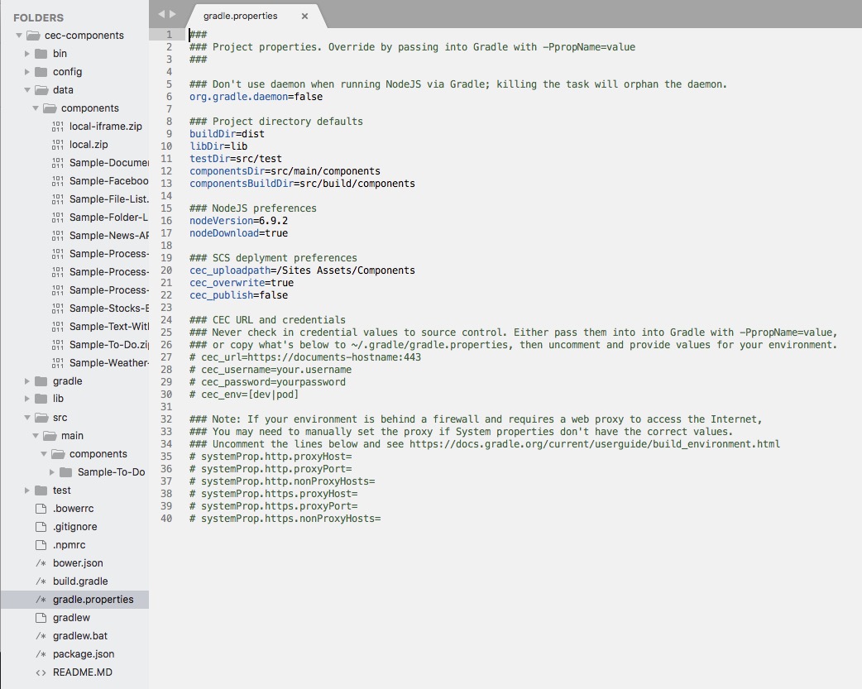Image resolution: width=862 pixels, height=689 pixels.
Task: Click the back navigation arrow in tab bar
Action: tap(161, 14)
